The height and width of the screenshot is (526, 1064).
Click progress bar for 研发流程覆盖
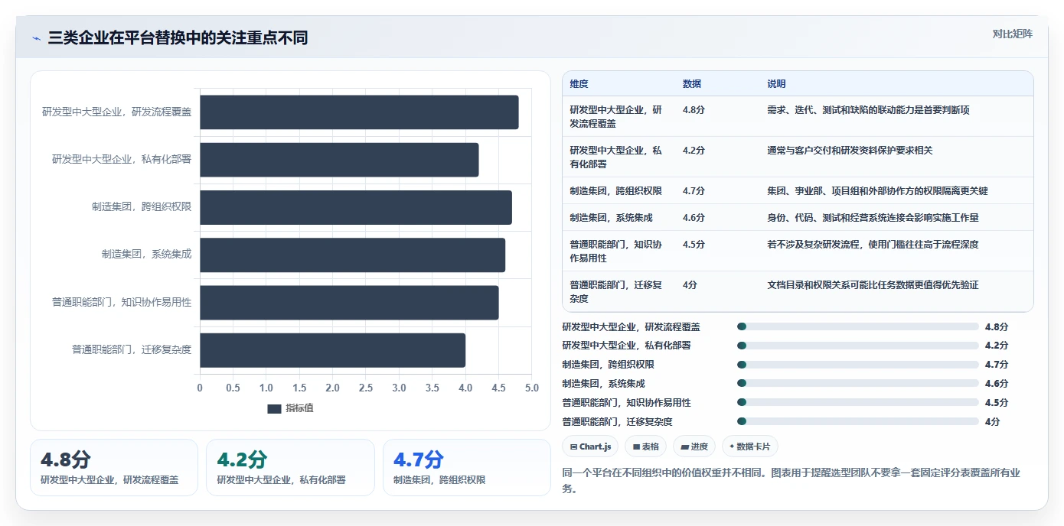pos(858,326)
